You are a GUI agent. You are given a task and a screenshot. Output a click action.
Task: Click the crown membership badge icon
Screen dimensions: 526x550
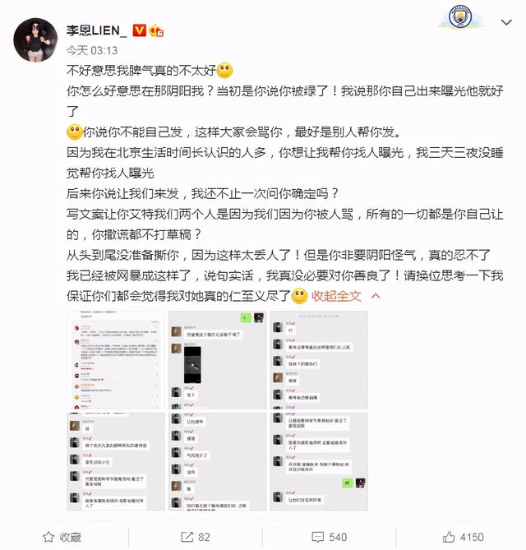156,31
